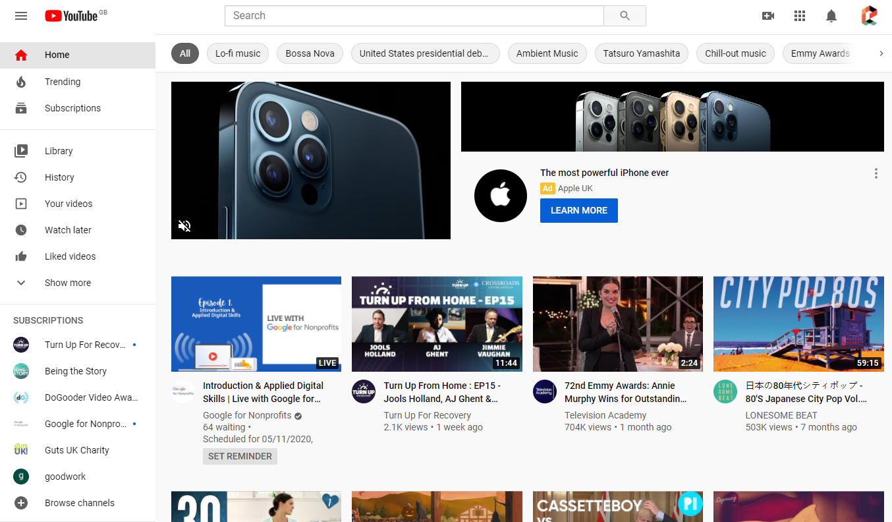Click the Watch later clock icon
Viewport: 892px width, 522px height.
21,230
